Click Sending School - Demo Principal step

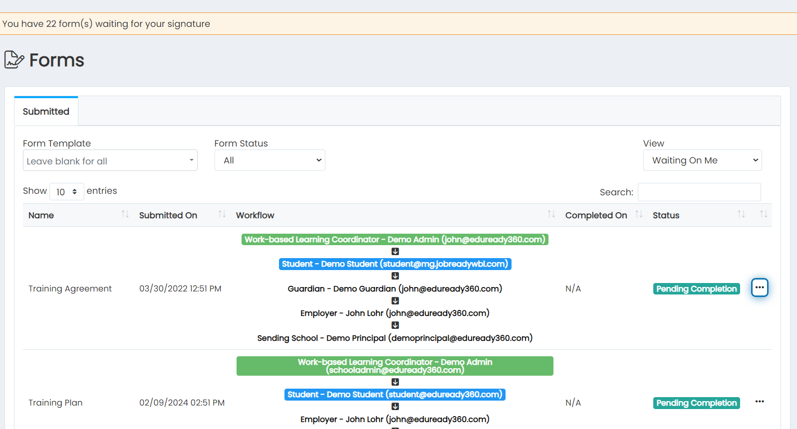(395, 338)
